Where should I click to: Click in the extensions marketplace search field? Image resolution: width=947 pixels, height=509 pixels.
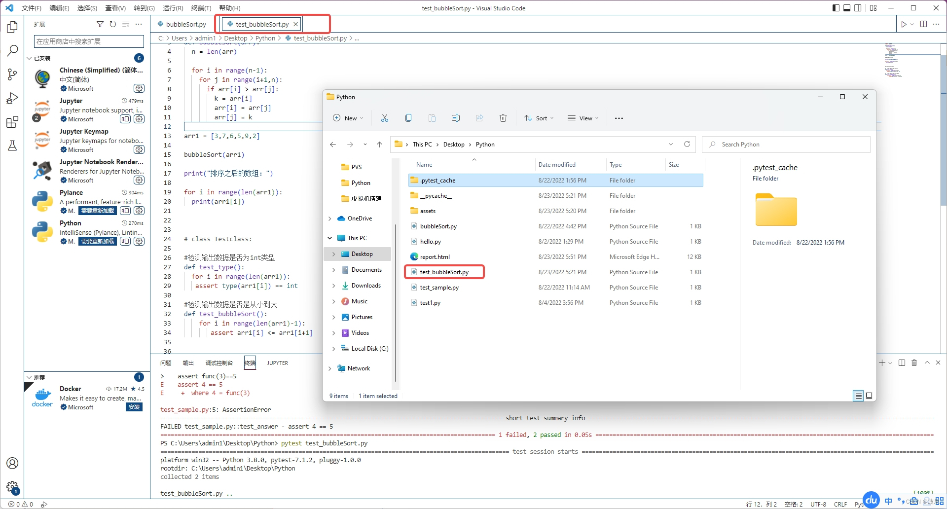tap(89, 41)
